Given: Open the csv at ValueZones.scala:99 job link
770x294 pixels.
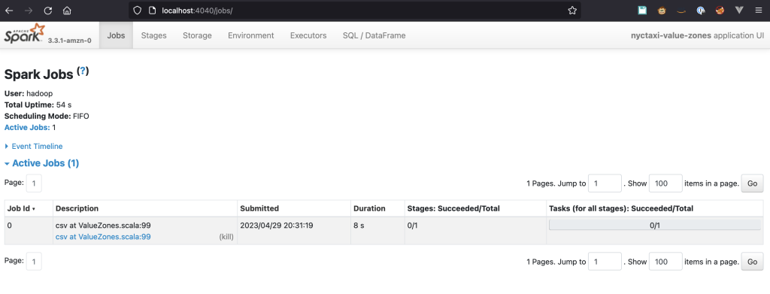Looking at the screenshot, I should pos(103,237).
